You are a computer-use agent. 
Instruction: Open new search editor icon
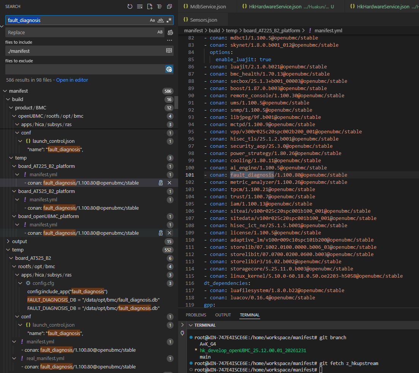tap(150, 6)
